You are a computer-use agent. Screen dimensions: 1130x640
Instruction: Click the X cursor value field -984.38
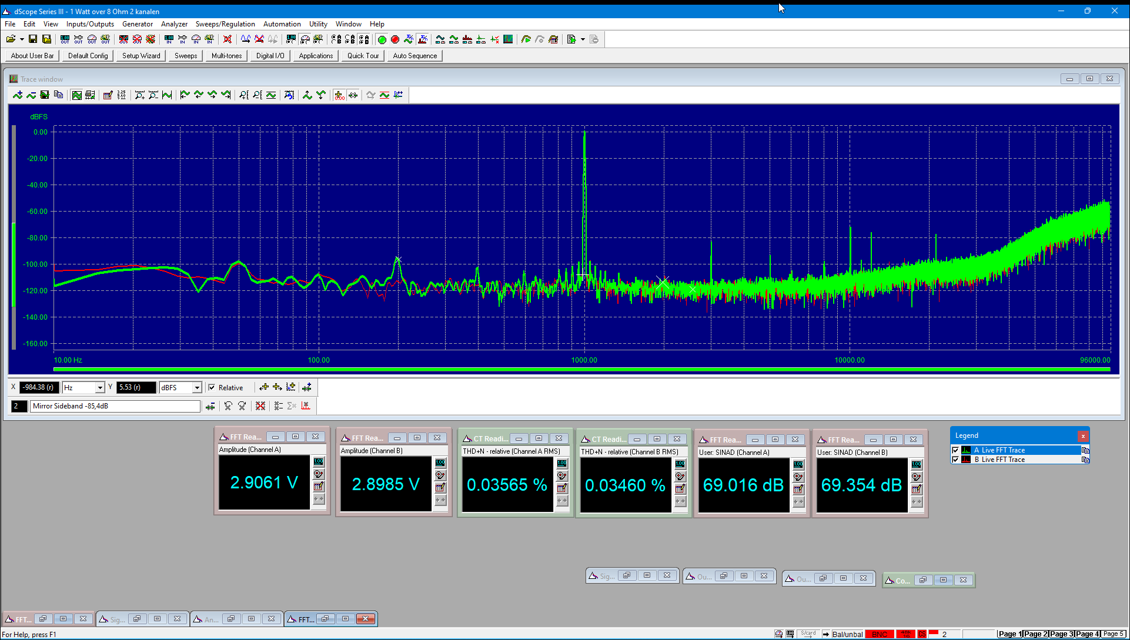click(39, 387)
